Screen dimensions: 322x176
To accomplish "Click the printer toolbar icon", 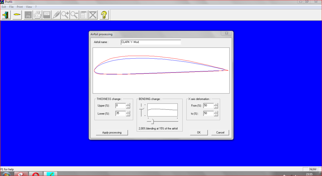I will click(37, 15).
